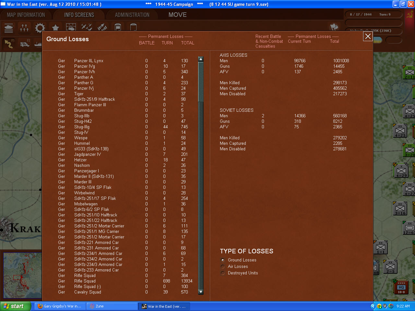Open the Info Screens tab
This screenshot has width=415, height=311.
(79, 15)
